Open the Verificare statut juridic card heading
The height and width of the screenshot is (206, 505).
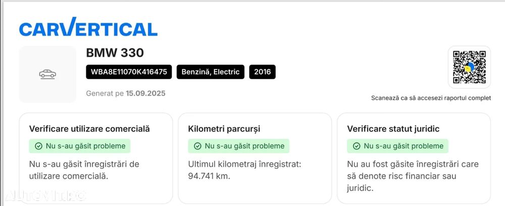pos(393,129)
